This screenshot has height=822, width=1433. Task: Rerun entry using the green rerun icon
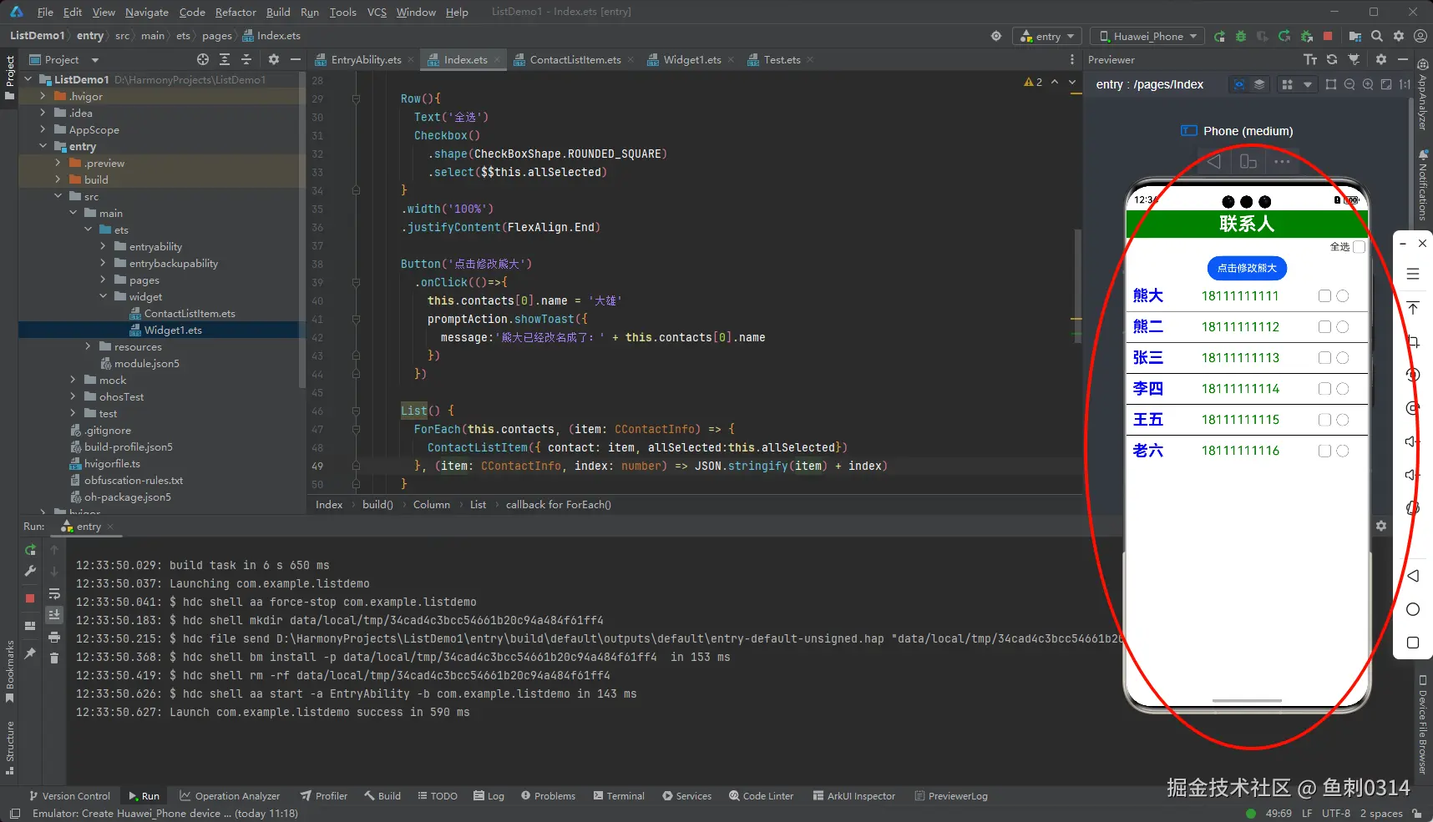[x=30, y=550]
